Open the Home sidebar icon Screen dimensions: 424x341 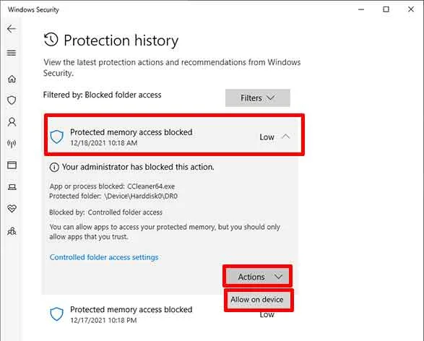pyautogui.click(x=12, y=79)
